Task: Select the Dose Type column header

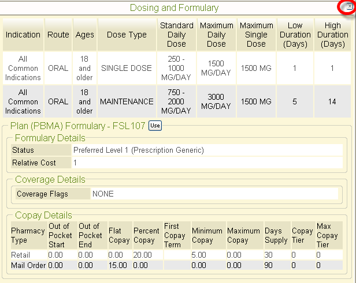Action: [127, 35]
